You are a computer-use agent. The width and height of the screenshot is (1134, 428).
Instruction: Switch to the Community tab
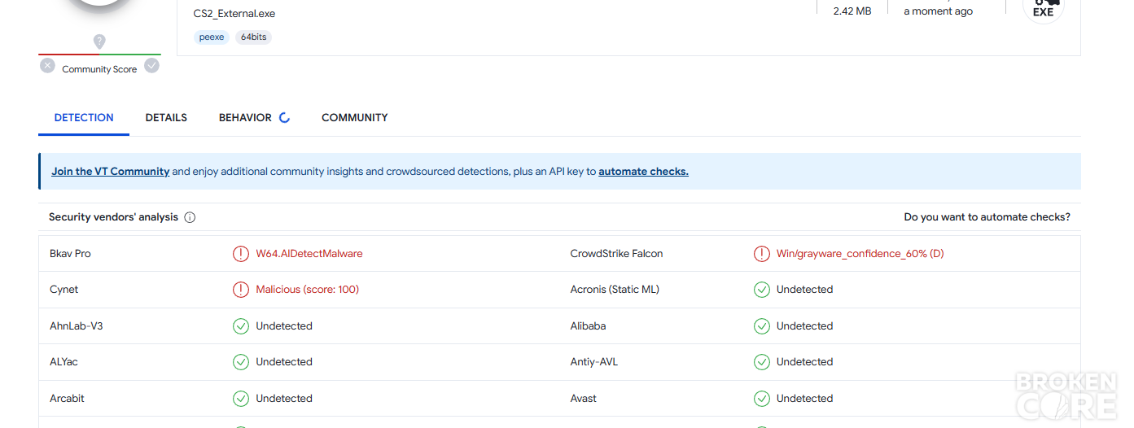click(x=355, y=118)
